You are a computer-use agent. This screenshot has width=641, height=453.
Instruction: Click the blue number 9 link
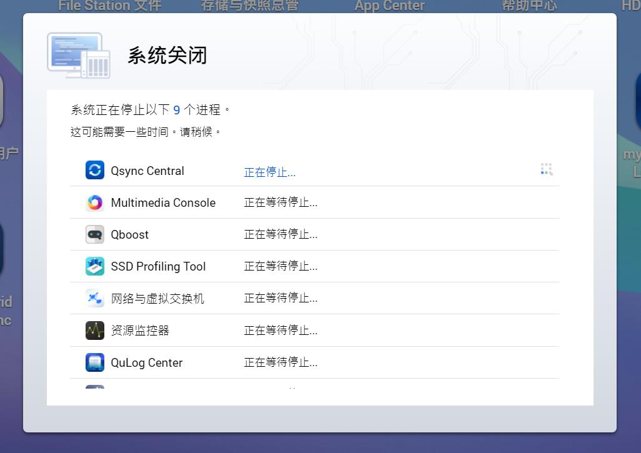tap(176, 109)
